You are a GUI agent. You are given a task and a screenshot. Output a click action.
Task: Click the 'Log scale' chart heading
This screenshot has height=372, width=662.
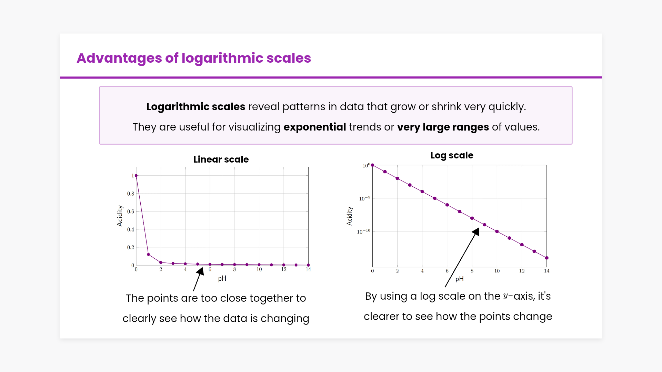(x=452, y=155)
